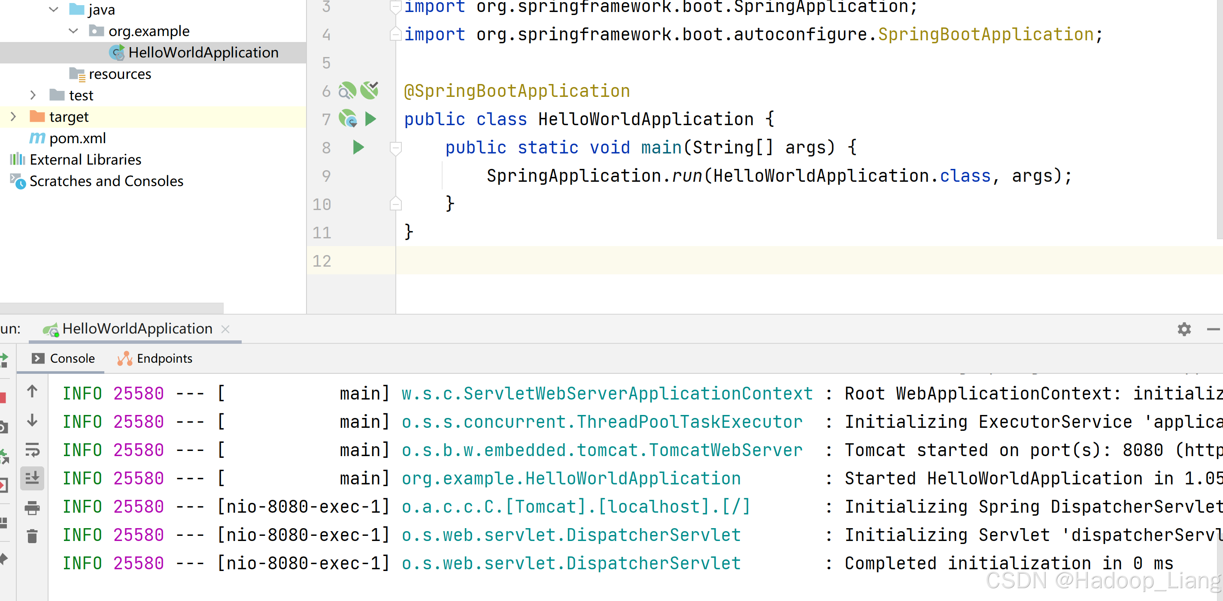Toggle the import fold marker on line 4
The width and height of the screenshot is (1223, 601).
(x=395, y=34)
